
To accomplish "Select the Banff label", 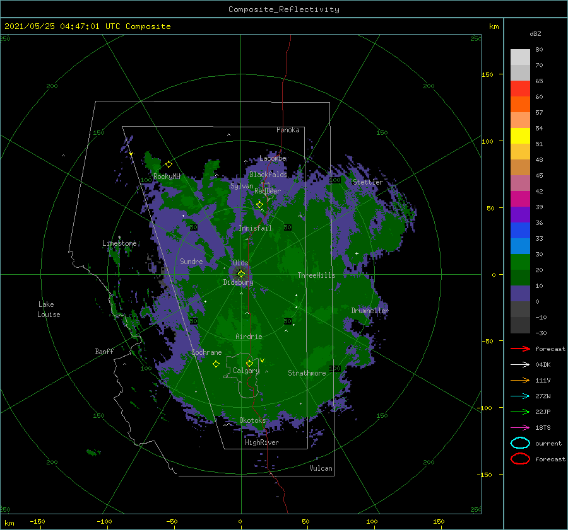I will 104,351.
